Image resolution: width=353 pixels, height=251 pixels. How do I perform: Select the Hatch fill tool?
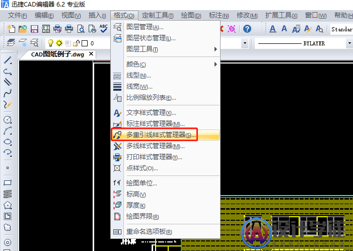8,216
